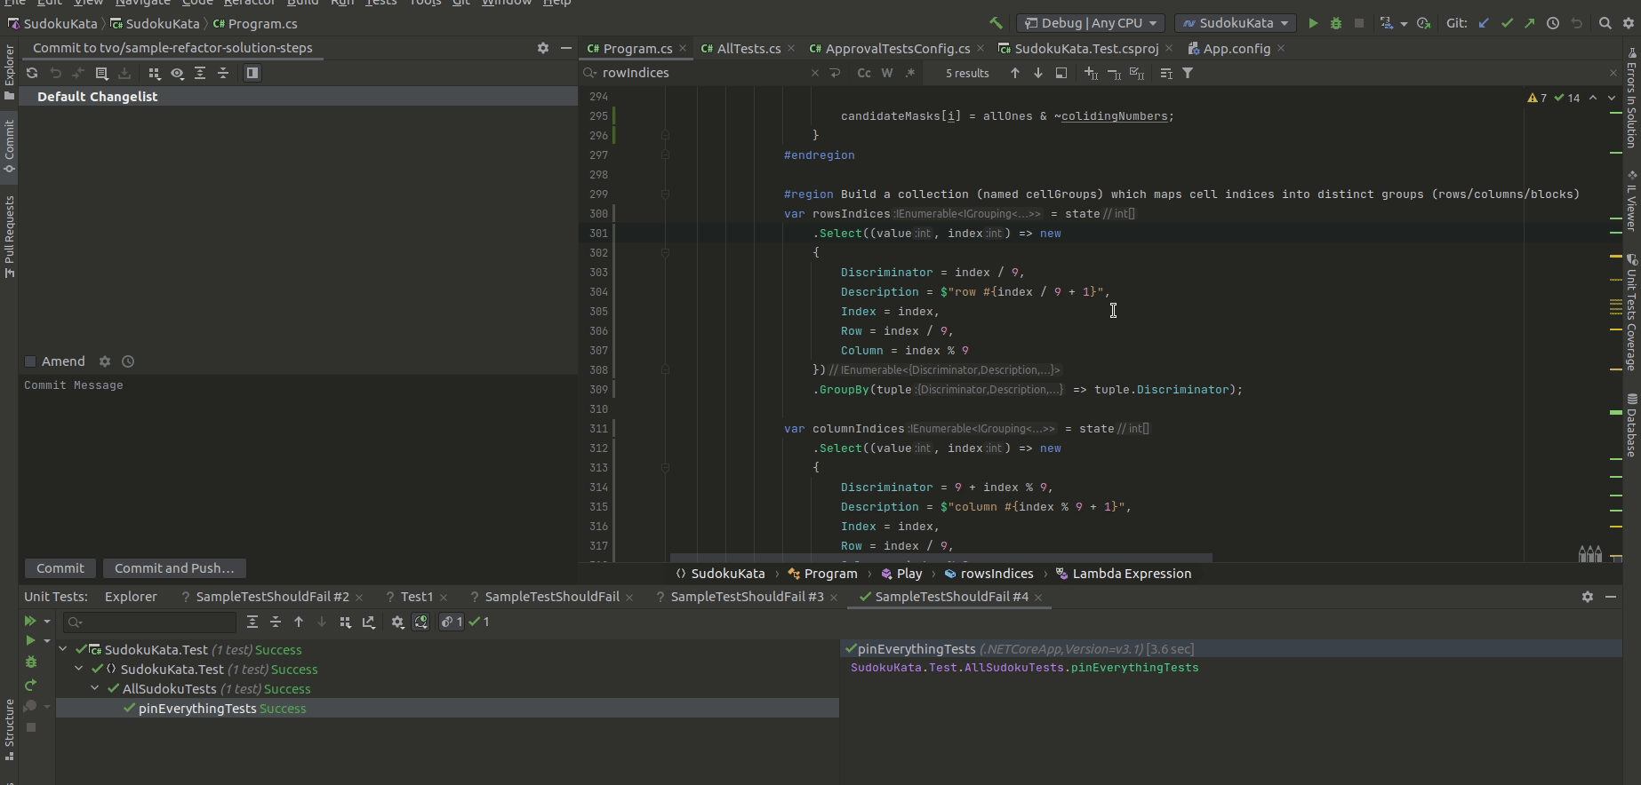Click the Git push arrow icon
Viewport: 1641px width, 785px height.
(1530, 23)
